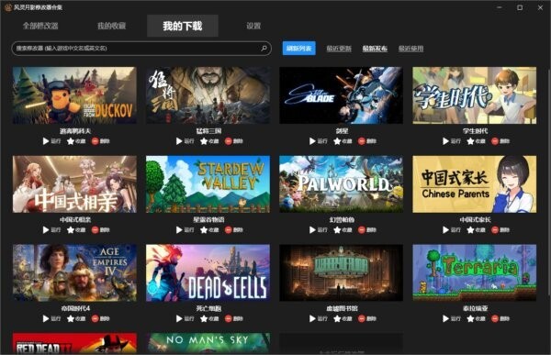Image resolution: width=551 pixels, height=355 pixels.
Task: Favorite the Chinese Parents trainer
Action: [476, 230]
